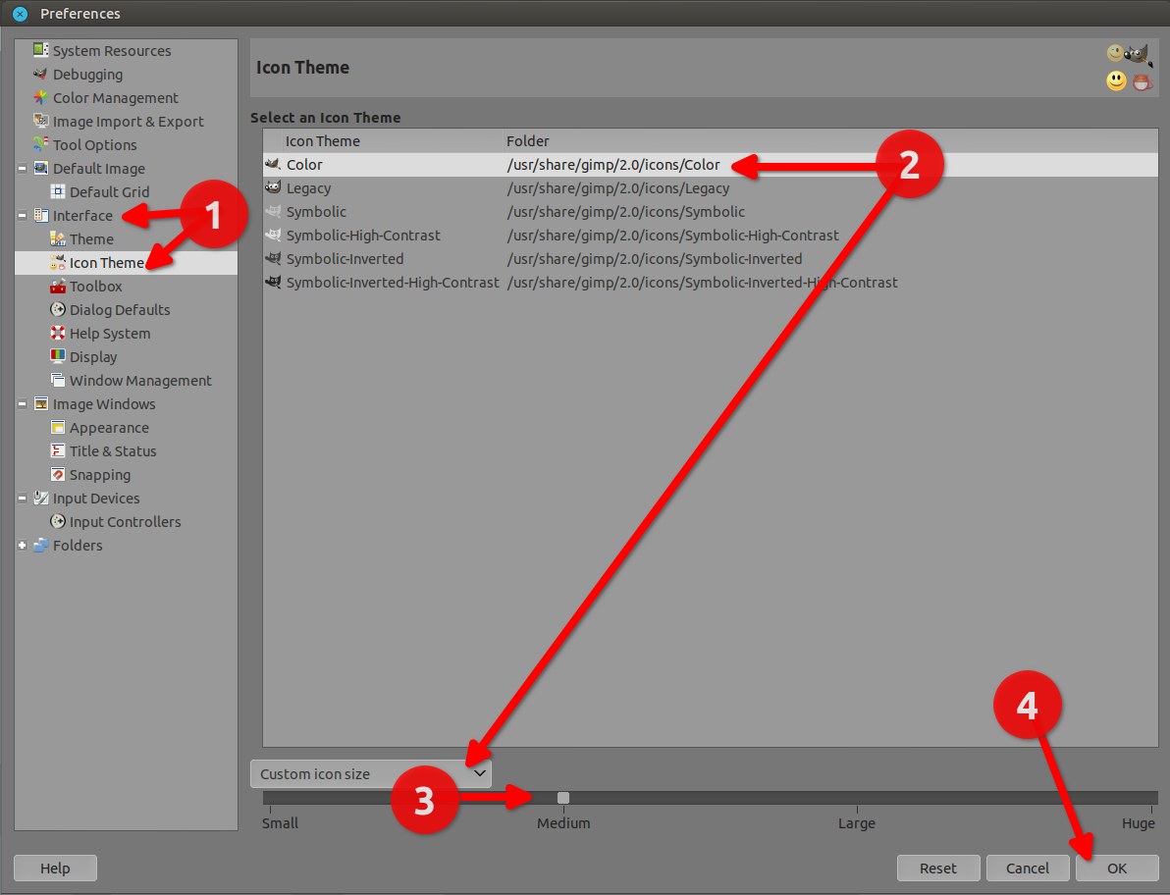This screenshot has height=895, width=1170.
Task: Collapse the Default Image tree branch
Action: [x=23, y=169]
